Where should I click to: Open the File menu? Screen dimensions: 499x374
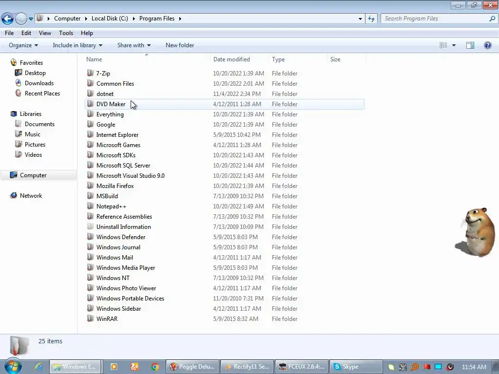(x=9, y=33)
